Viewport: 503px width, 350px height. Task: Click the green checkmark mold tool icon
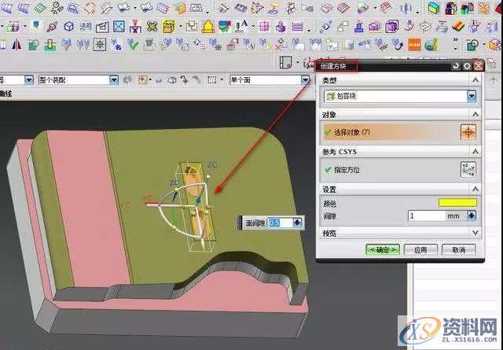133,45
